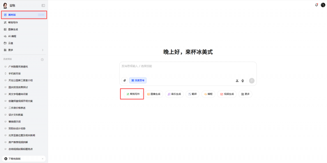Open 图像生成 in the left sidebar
This screenshot has width=327, height=163.
(24, 29)
